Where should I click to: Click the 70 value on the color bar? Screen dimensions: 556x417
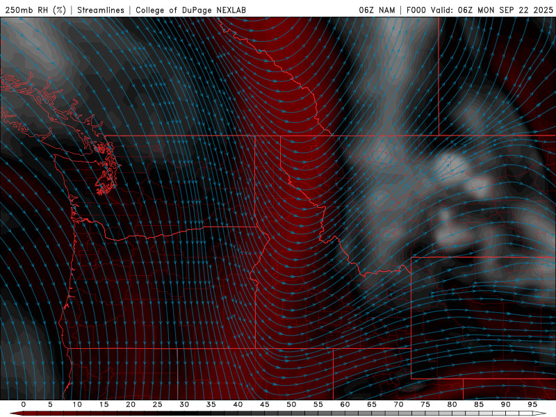pos(398,404)
